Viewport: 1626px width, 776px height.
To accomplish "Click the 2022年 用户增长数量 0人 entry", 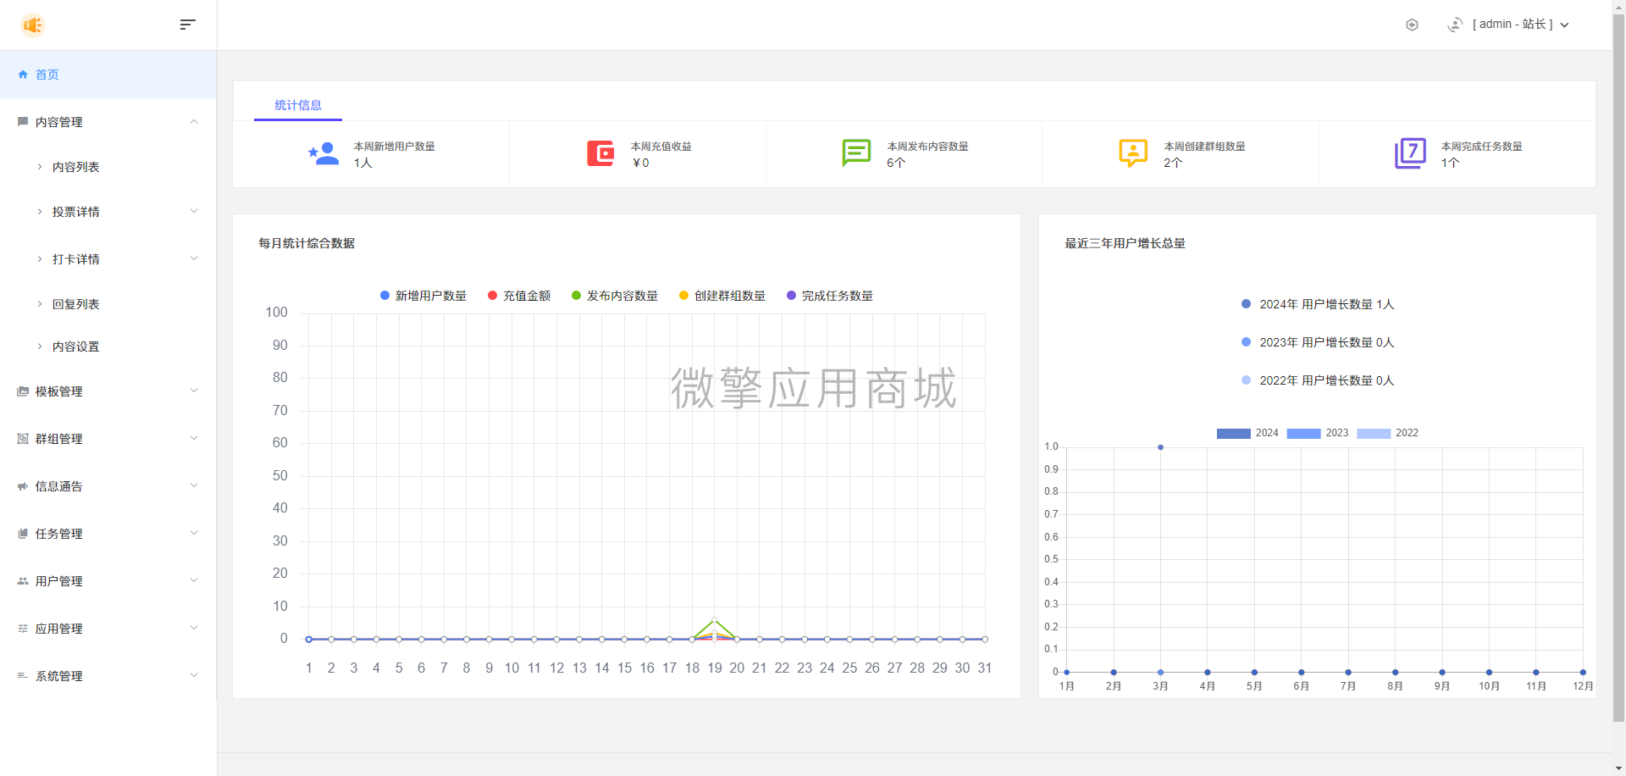I will point(1318,380).
